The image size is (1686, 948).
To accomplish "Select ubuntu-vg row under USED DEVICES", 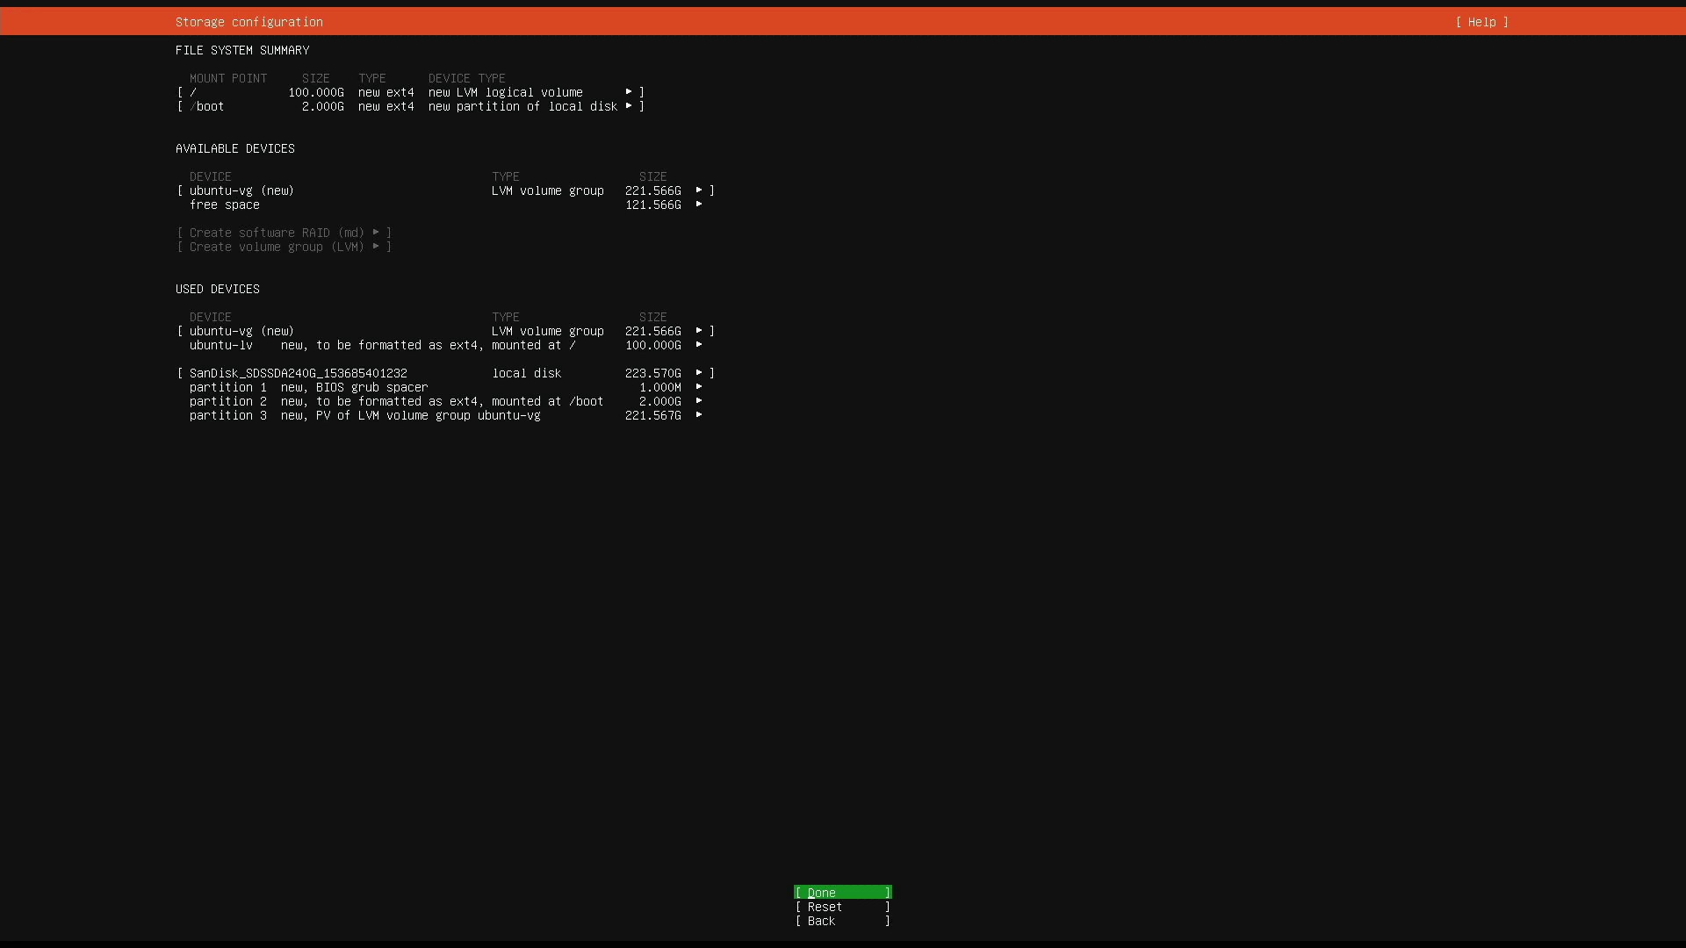I will pos(241,331).
